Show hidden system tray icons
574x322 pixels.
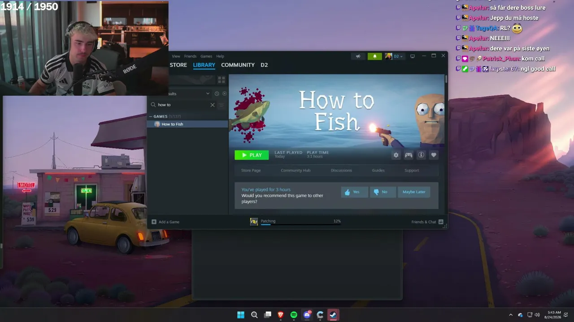pyautogui.click(x=510, y=315)
